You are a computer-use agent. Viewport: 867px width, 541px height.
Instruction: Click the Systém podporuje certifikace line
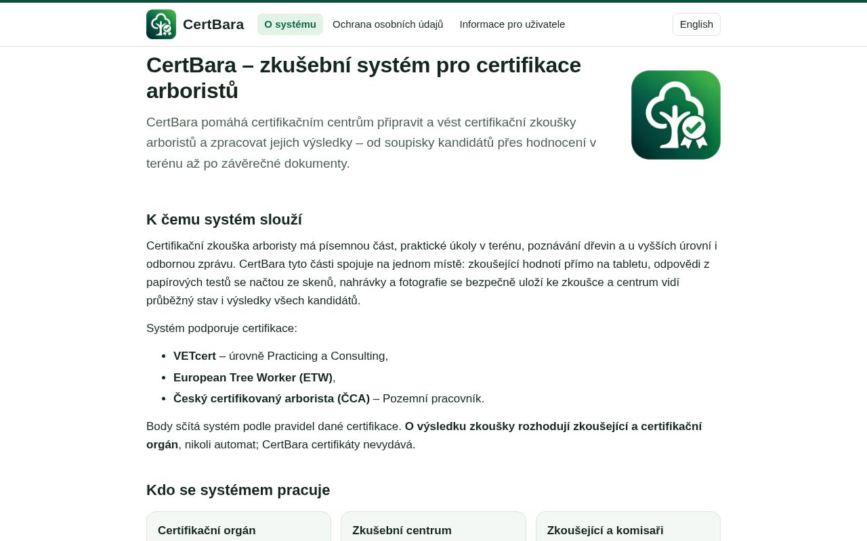[221, 328]
